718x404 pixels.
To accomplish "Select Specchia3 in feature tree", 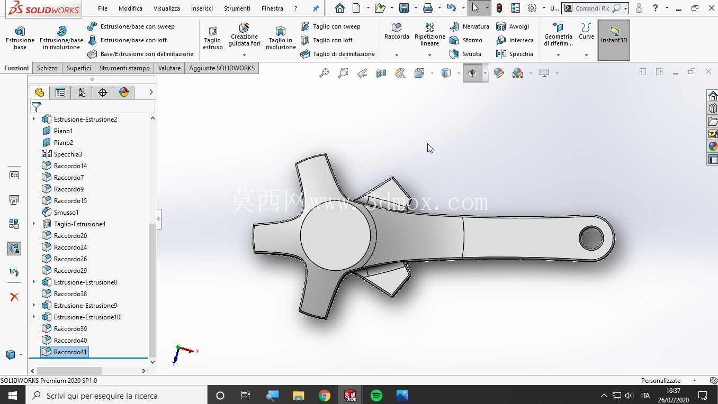I will [x=68, y=154].
